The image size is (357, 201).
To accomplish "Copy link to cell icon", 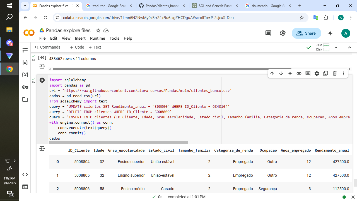I will click(x=299, y=73).
